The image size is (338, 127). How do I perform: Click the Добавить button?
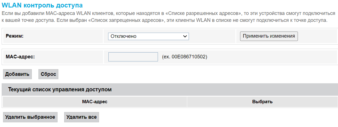[17, 74]
